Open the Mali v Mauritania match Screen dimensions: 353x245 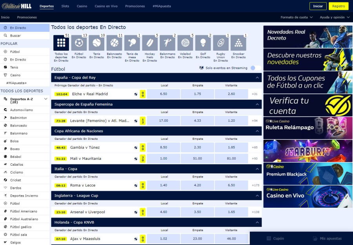tap(86, 159)
